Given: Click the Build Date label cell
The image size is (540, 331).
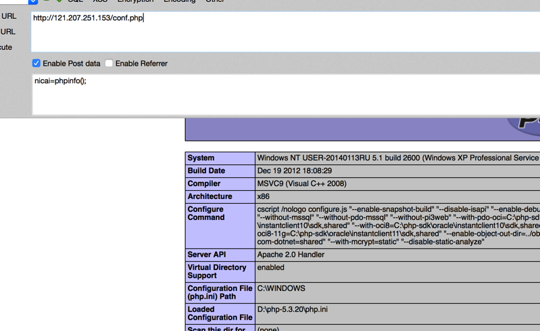Looking at the screenshot, I should coord(220,171).
